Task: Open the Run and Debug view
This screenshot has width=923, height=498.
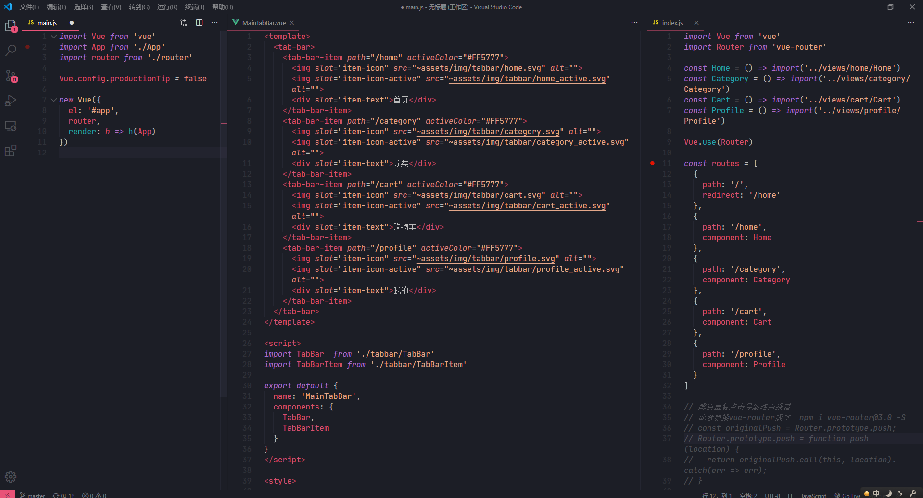Action: (x=11, y=101)
